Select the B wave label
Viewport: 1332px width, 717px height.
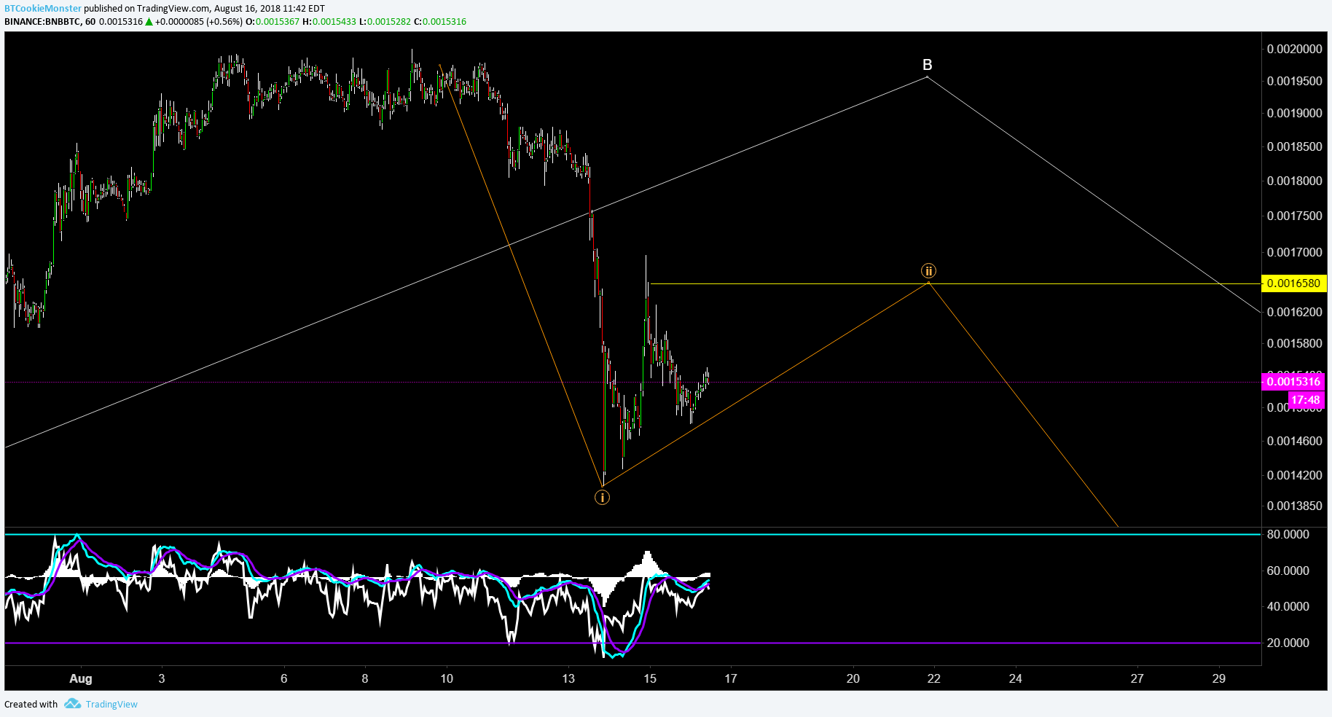click(x=927, y=65)
